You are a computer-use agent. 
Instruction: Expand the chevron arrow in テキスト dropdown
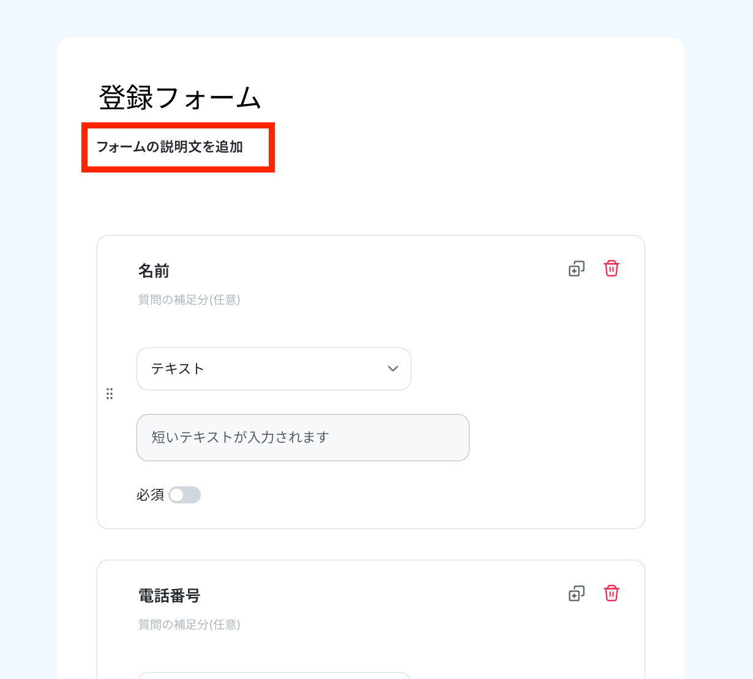pyautogui.click(x=393, y=369)
